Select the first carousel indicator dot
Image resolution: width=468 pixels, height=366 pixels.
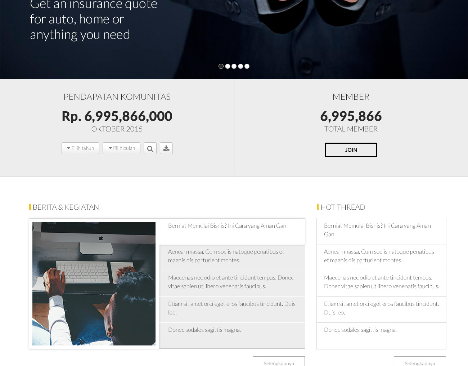click(221, 66)
